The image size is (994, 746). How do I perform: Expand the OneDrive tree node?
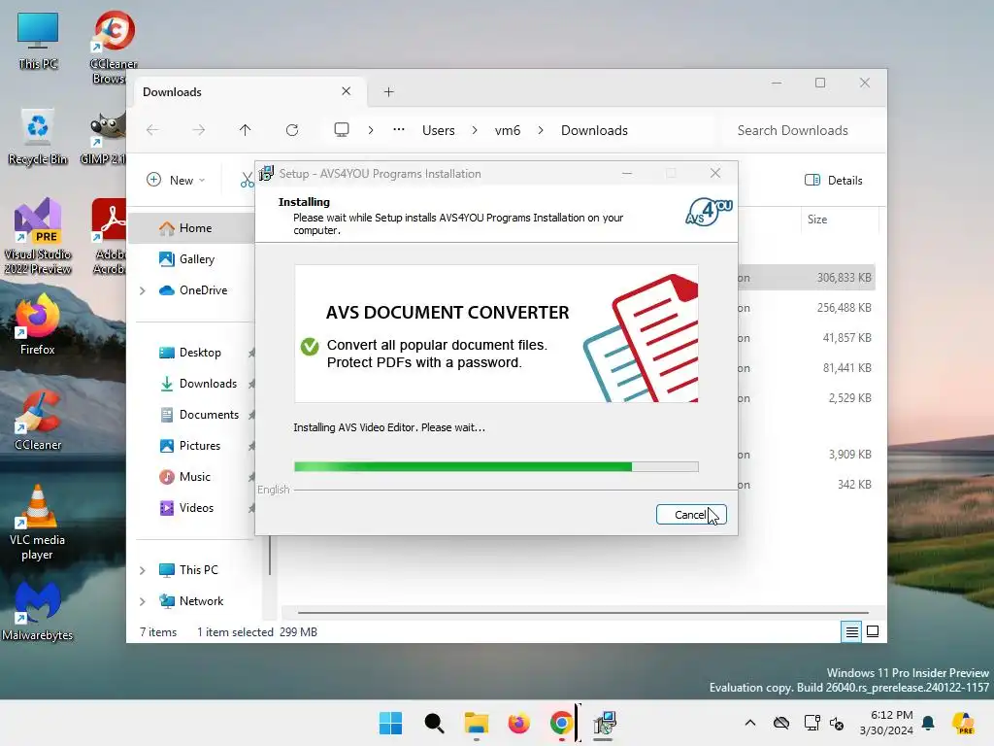[143, 290]
